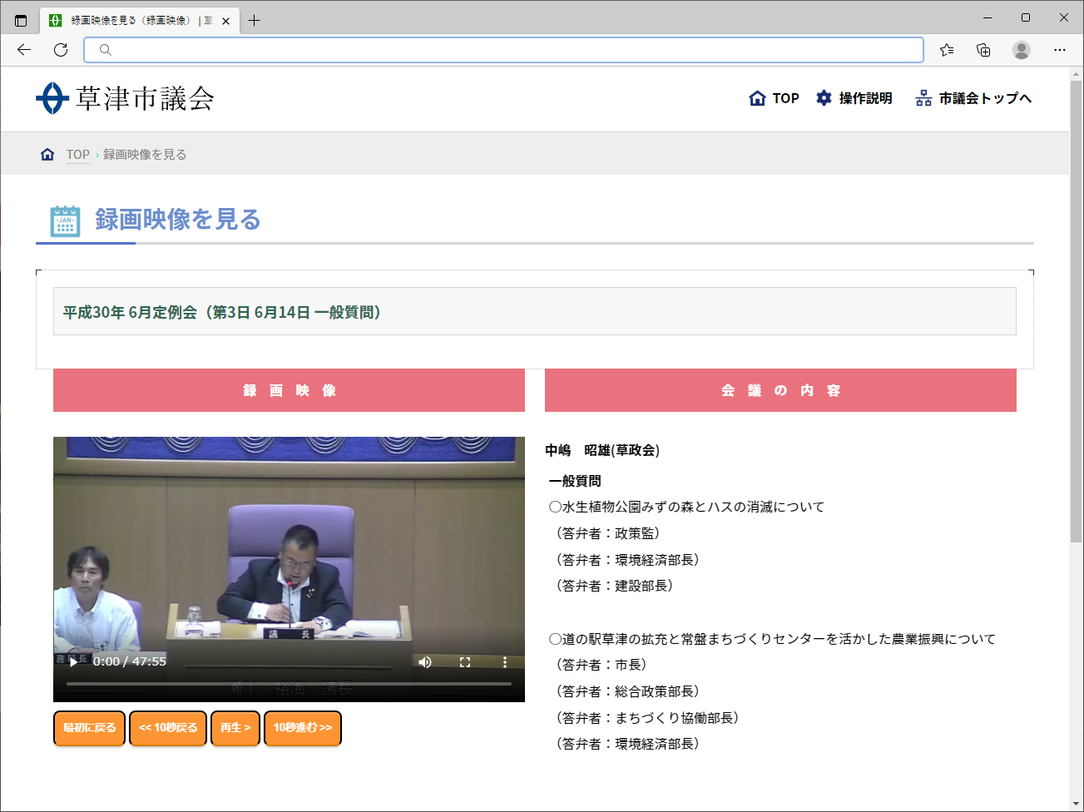Close the 録画映像を見る browser tab
Viewport: 1084px width, 812px height.
(x=225, y=21)
